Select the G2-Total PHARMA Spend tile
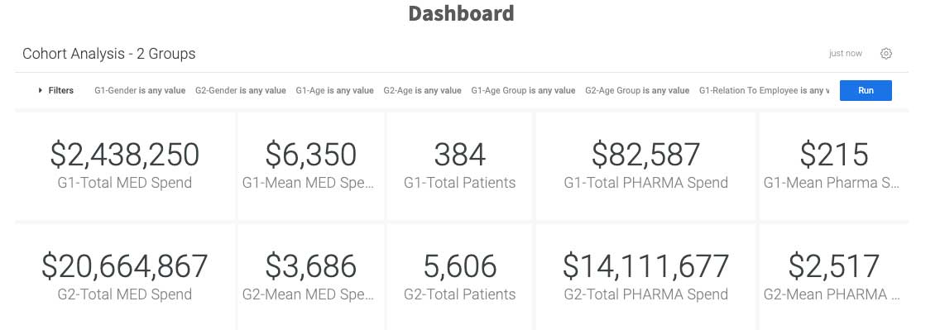Image resolution: width=940 pixels, height=330 pixels. tap(645, 277)
